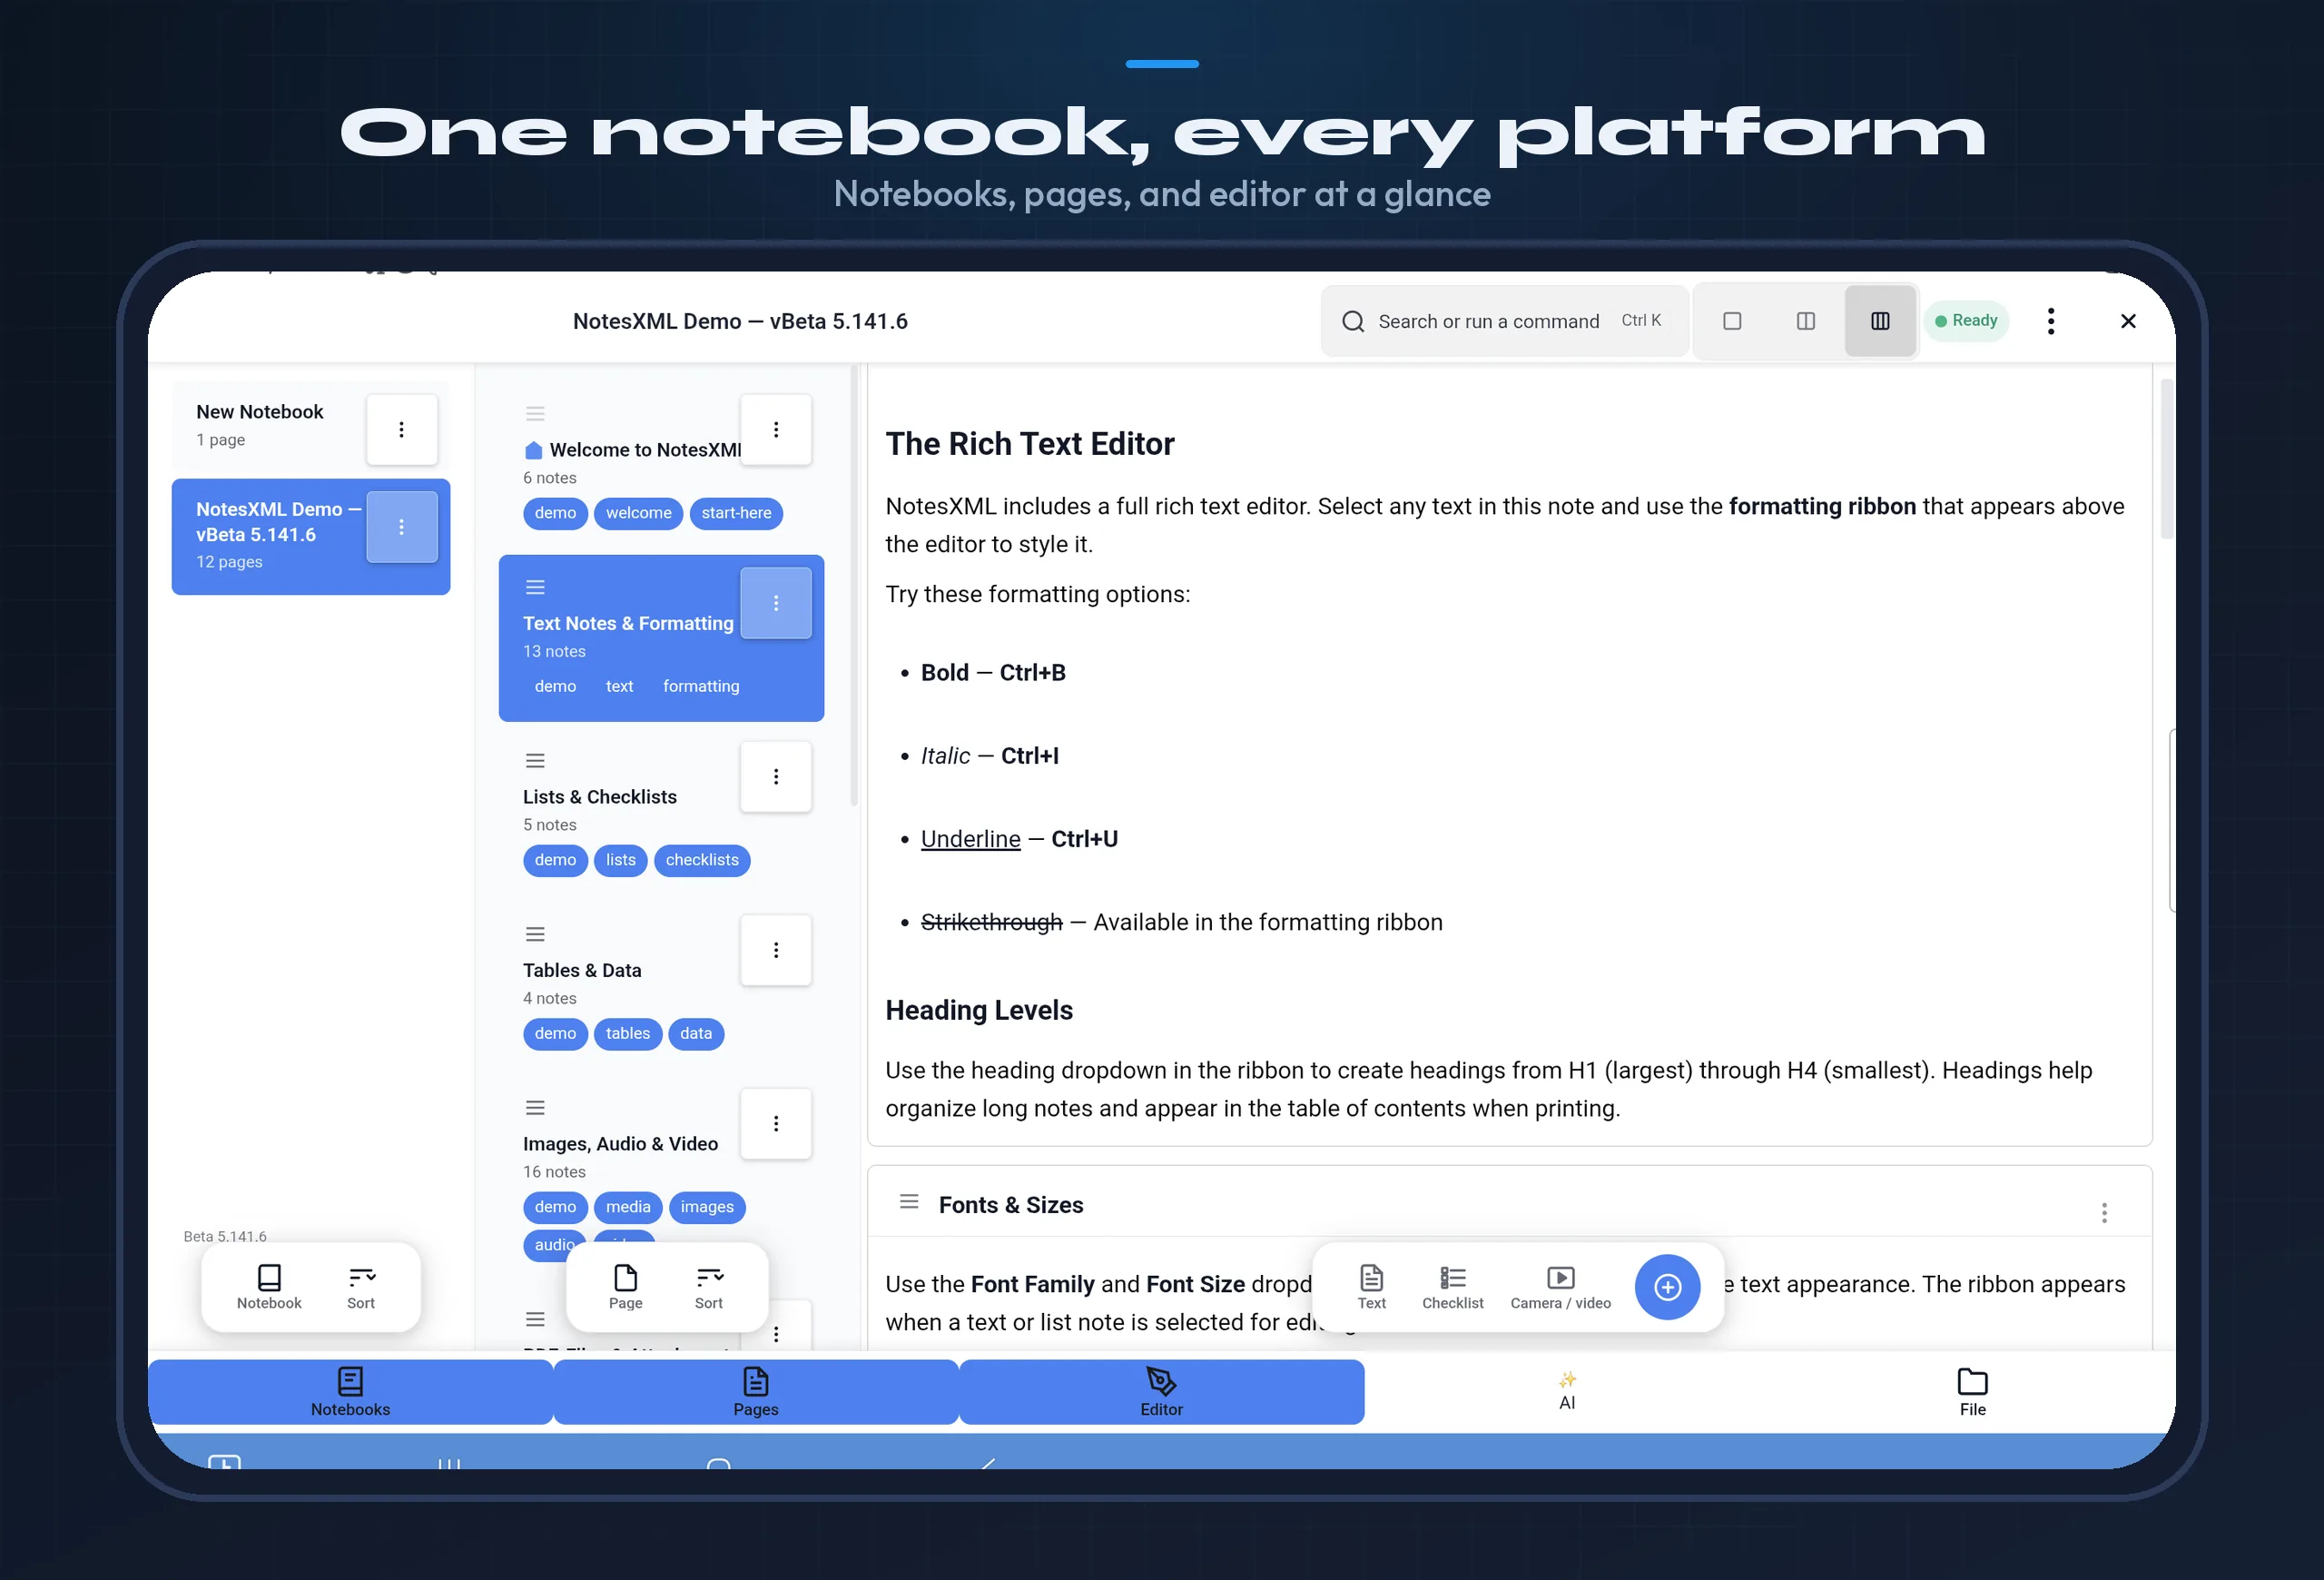Click the images tag chip
Screen dimensions: 2324x1580
(x=707, y=1207)
